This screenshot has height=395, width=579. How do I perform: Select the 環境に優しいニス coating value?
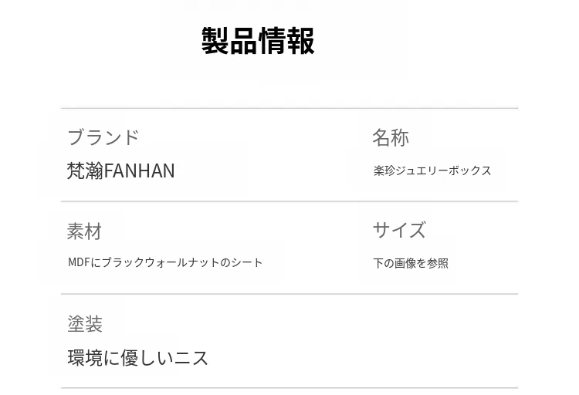point(138,358)
